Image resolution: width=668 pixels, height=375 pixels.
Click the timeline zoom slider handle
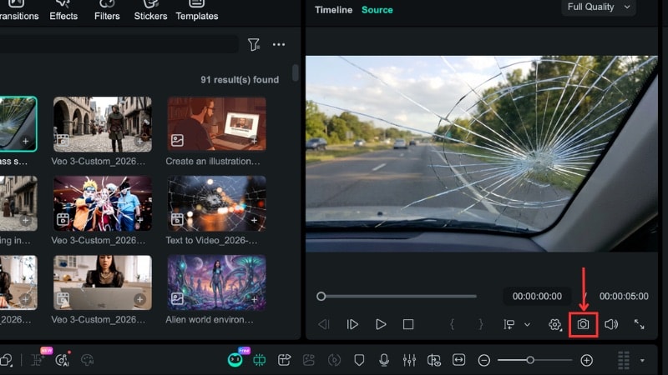[530, 360]
